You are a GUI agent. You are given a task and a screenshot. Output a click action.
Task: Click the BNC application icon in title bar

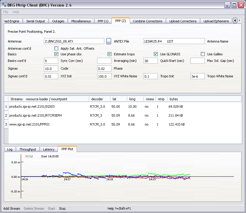point(4,5)
